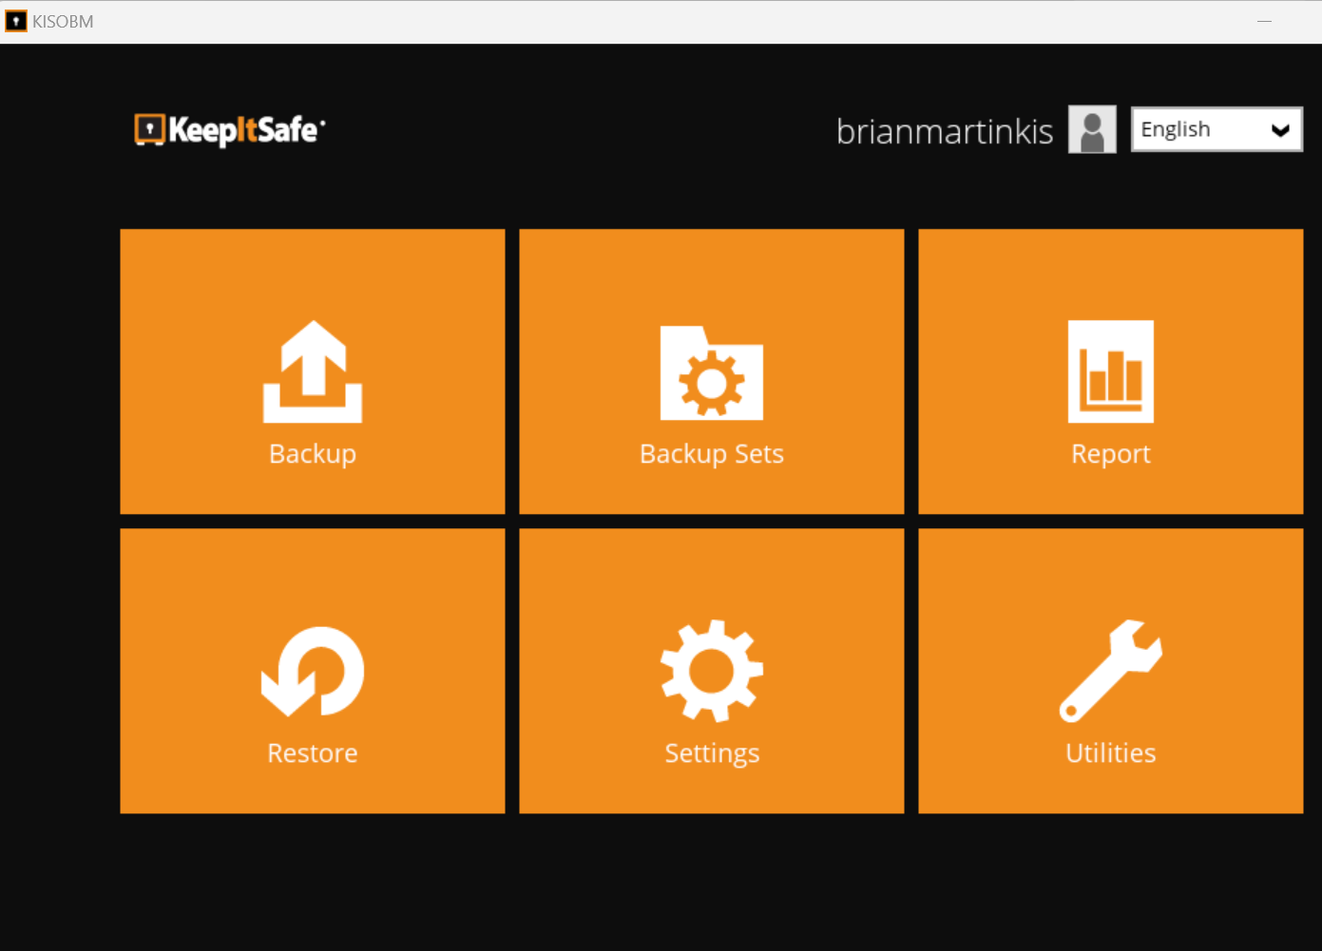Screen dimensions: 1322x951
Task: Select the Utilities wrench icon
Action: click(1109, 671)
